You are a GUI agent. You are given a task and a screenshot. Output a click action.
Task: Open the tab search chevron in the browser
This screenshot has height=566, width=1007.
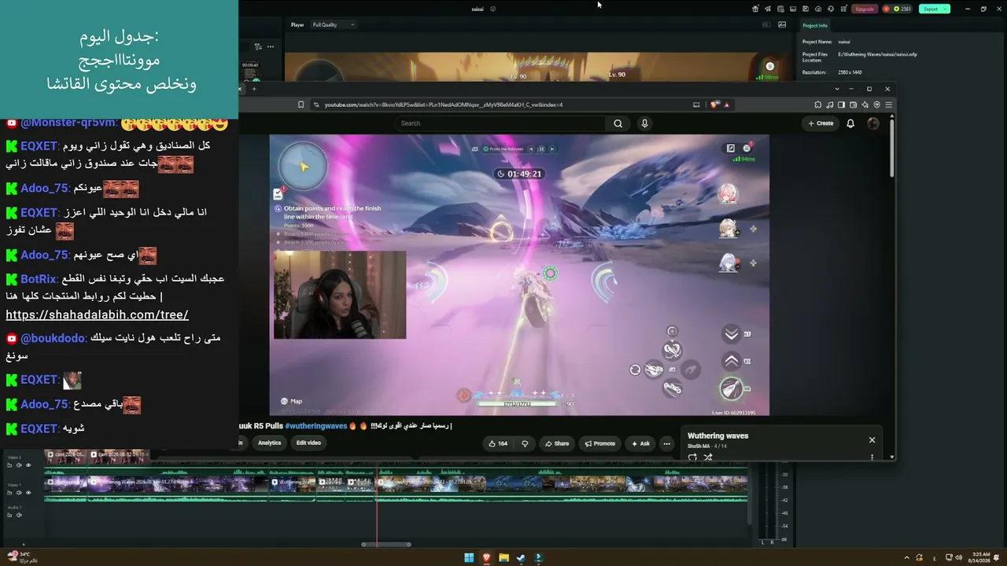(837, 89)
